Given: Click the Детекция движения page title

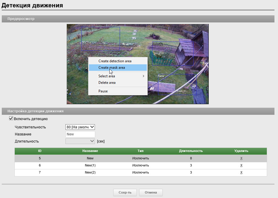Looking at the screenshot, I should [32, 5].
